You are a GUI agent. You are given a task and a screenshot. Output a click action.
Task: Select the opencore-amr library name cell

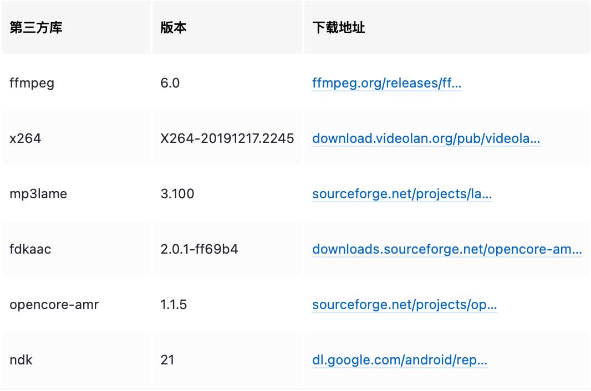pos(54,305)
